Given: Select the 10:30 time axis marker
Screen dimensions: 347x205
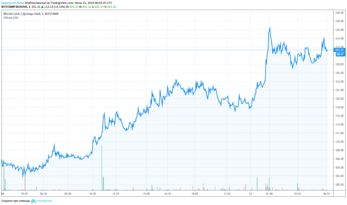Looking at the screenshot, I should (x=92, y=194).
